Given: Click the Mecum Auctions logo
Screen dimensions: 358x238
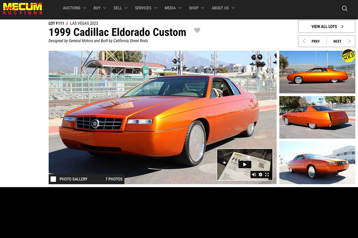Looking at the screenshot, I should pyautogui.click(x=22, y=8).
